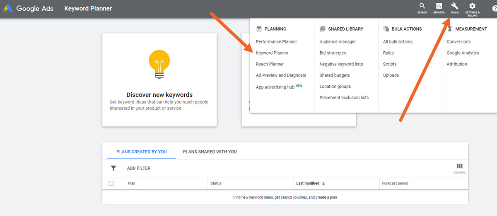Sort by the Plan column header
Screen dimensions: 497x216
(131, 183)
